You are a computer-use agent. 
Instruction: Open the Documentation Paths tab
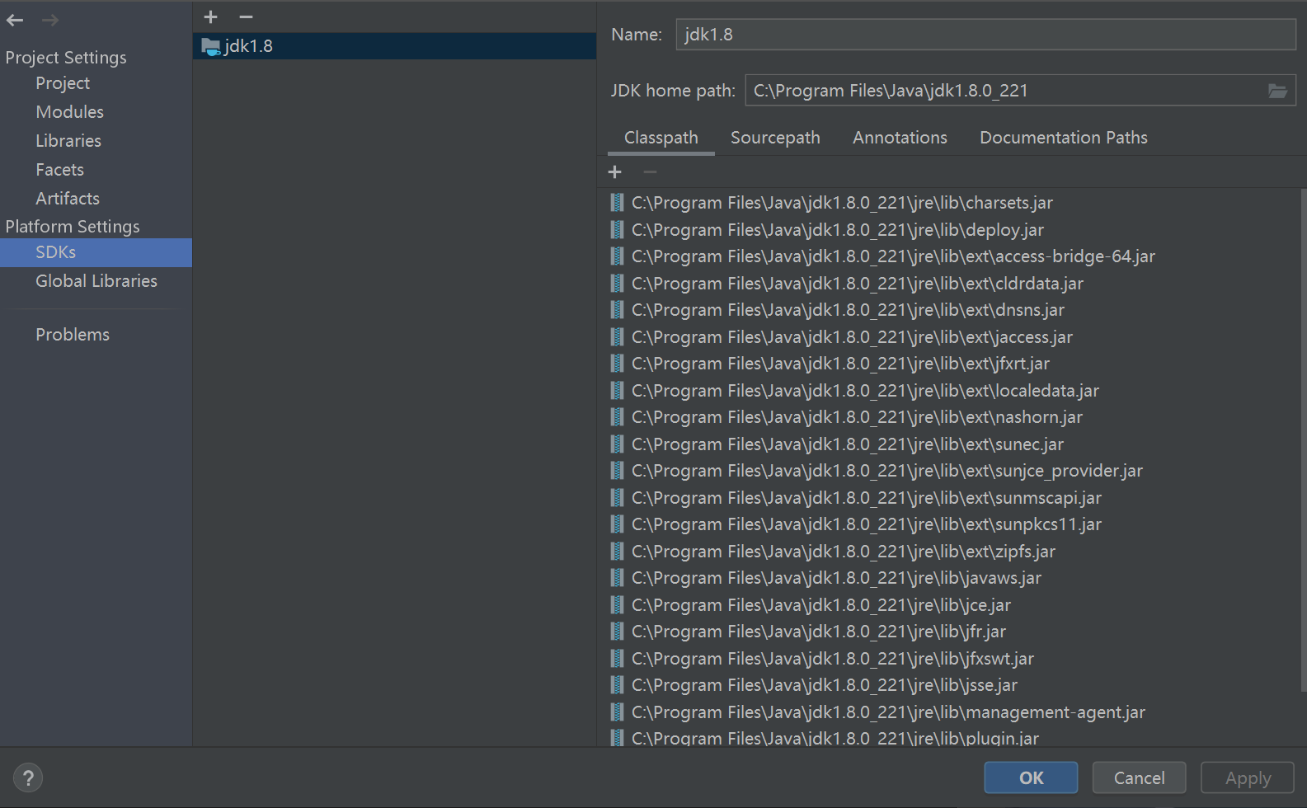(x=1063, y=138)
